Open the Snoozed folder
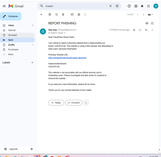 pyautogui.click(x=17, y=35)
